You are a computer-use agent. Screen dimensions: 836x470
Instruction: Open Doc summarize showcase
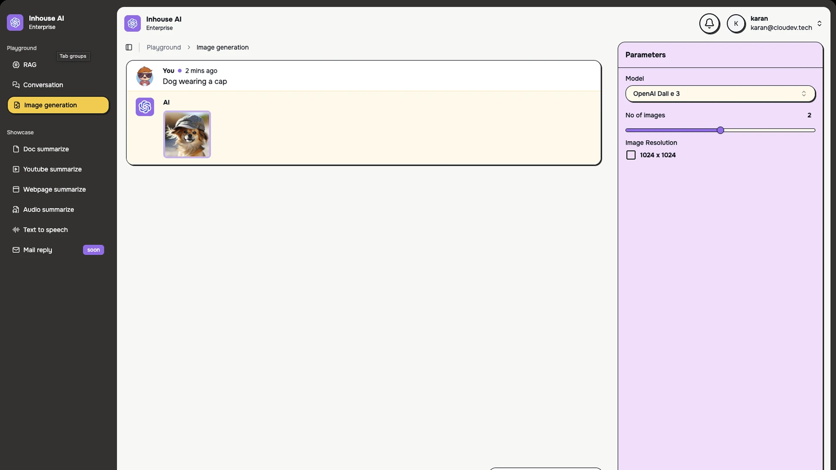(x=58, y=149)
